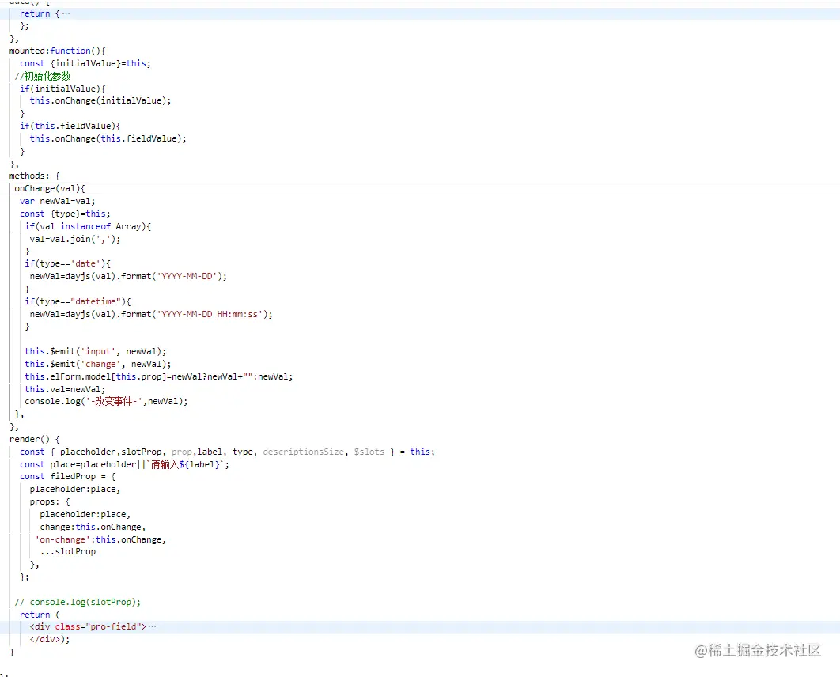Click the line 'mounted:function(){'

coord(57,51)
